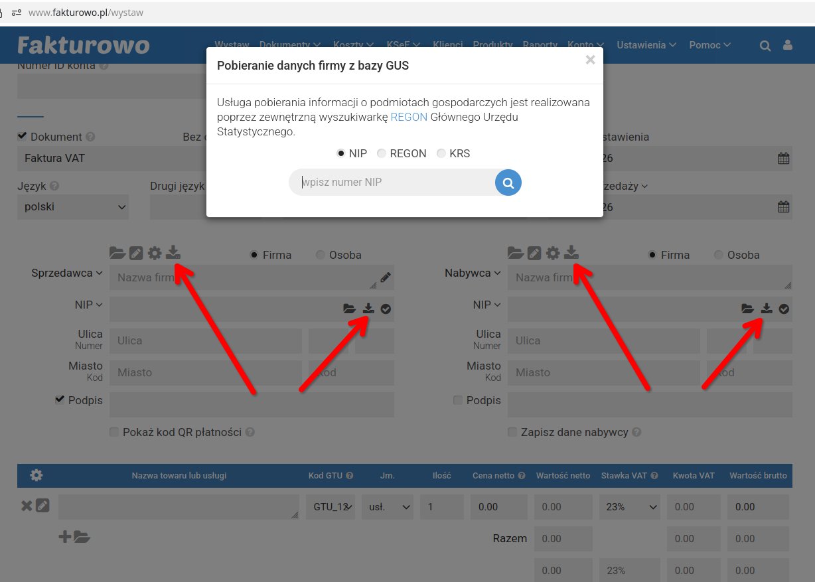Image resolution: width=815 pixels, height=582 pixels.
Task: Click the product name textarea in item row
Action: click(179, 507)
